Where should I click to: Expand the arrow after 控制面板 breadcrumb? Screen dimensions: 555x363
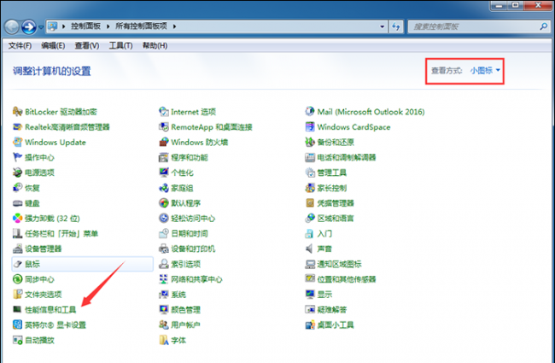coord(108,26)
